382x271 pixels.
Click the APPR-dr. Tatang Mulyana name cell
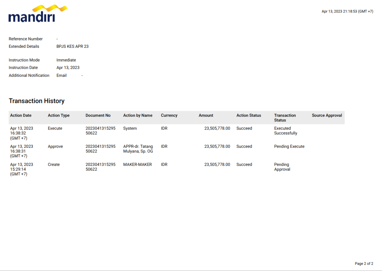tap(138, 149)
